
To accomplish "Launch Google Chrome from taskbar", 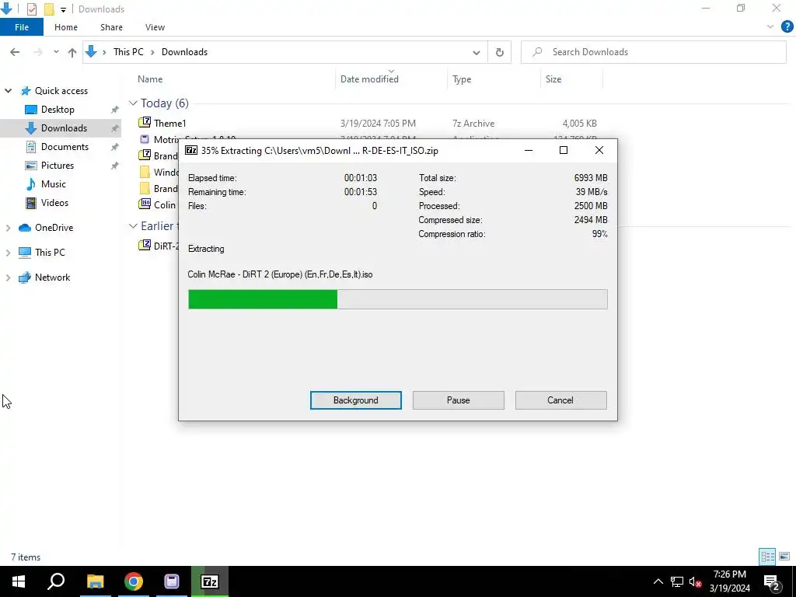I will point(134,581).
